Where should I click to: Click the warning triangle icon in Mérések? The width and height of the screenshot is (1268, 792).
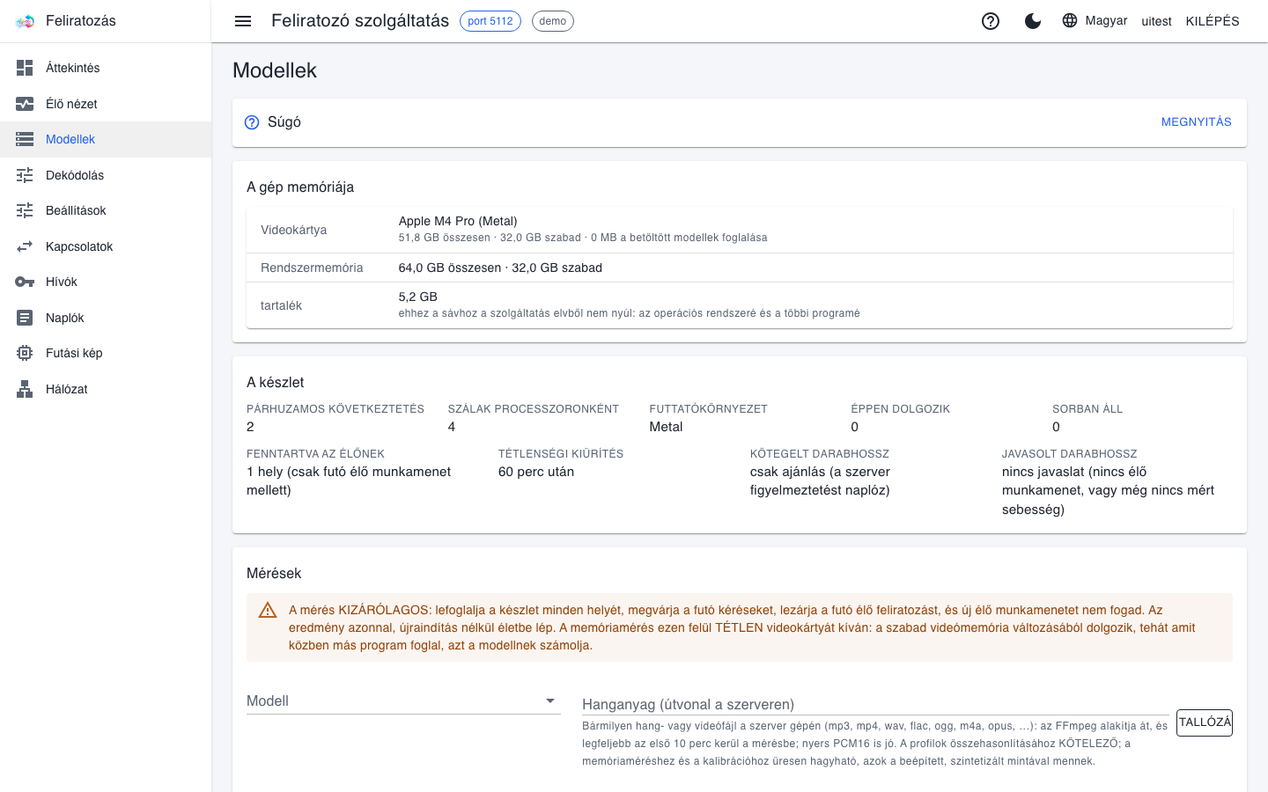(x=268, y=610)
